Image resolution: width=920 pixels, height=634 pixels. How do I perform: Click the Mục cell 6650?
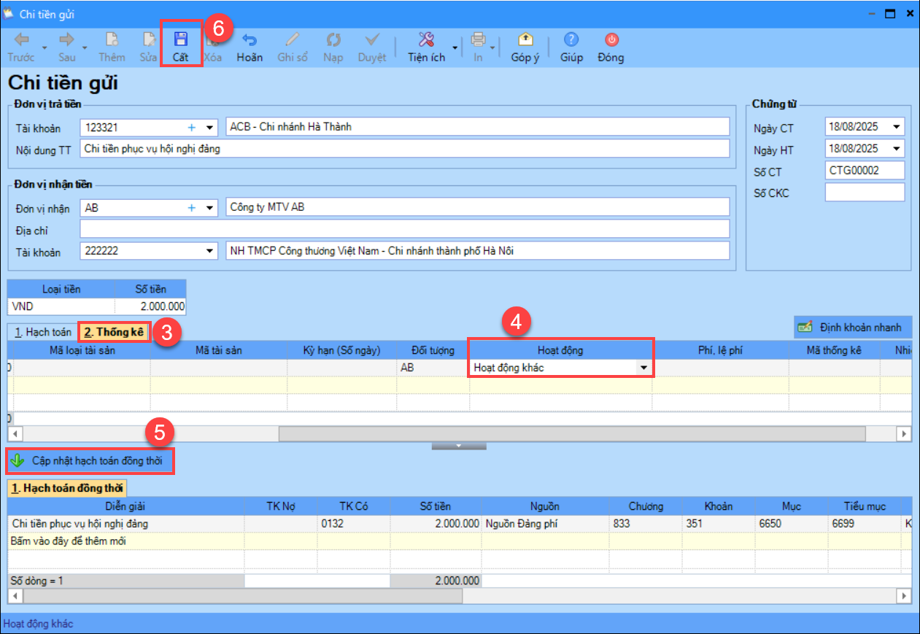point(792,524)
